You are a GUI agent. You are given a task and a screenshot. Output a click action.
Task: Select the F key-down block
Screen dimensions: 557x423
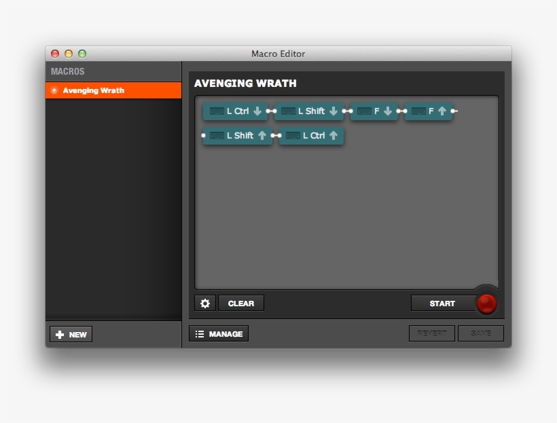point(374,111)
